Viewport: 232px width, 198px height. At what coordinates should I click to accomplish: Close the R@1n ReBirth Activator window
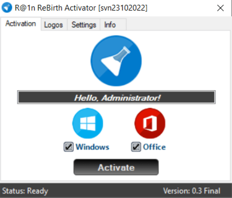220,8
